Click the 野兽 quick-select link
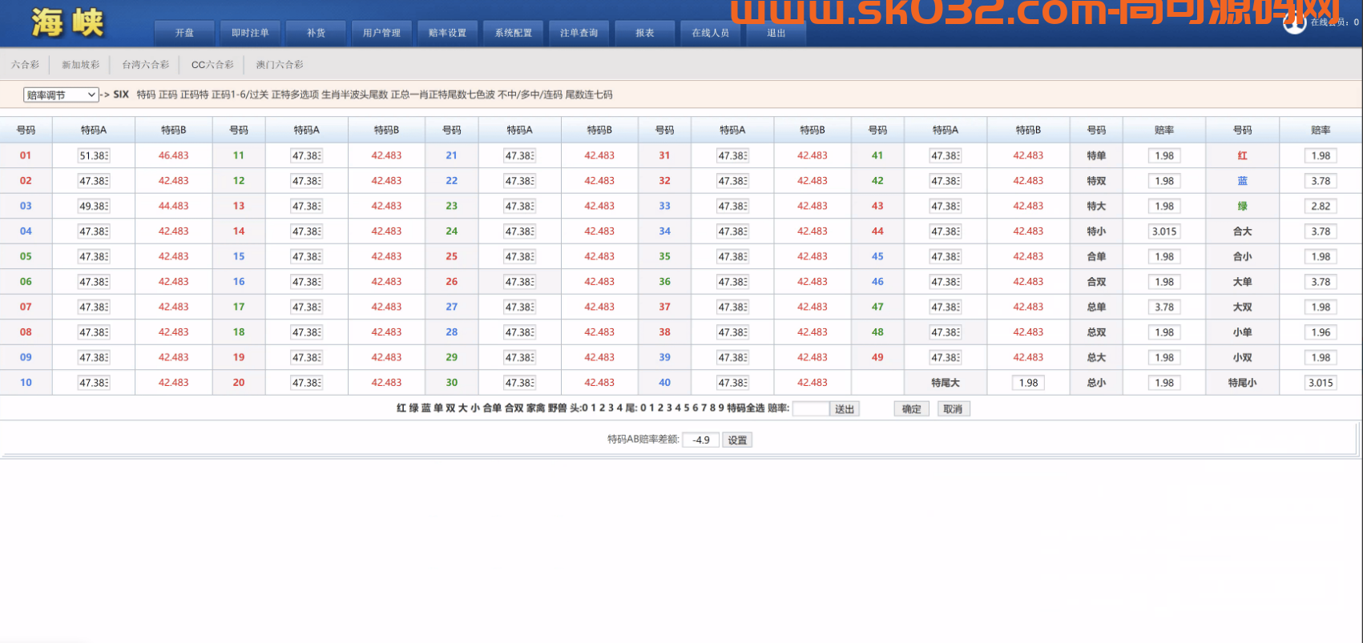 click(558, 408)
